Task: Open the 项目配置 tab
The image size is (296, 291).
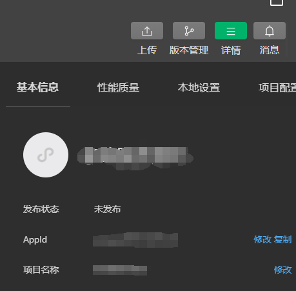Action: pyautogui.click(x=277, y=88)
